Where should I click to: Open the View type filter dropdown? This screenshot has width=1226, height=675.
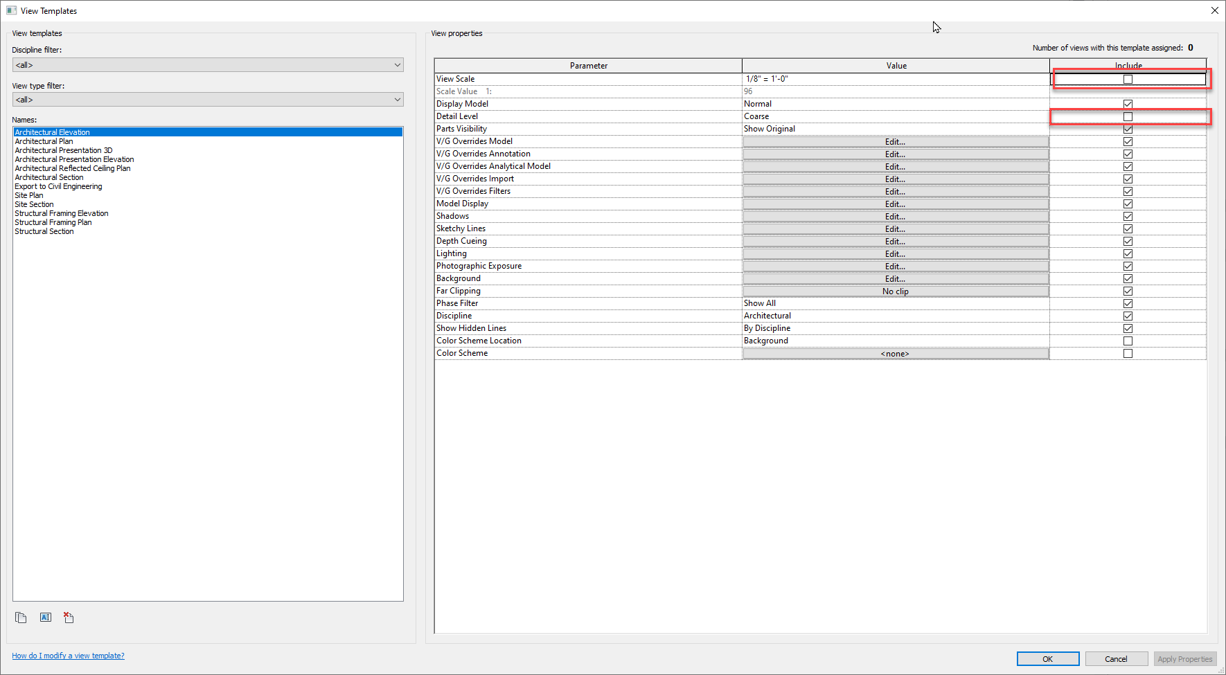pos(397,99)
